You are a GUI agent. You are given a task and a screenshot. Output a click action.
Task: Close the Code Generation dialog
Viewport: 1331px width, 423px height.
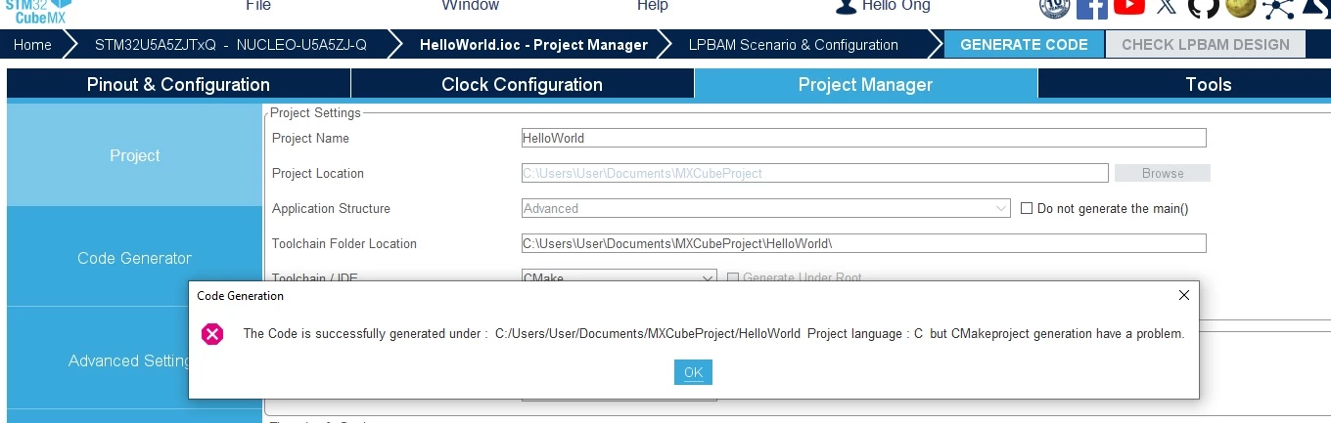tap(1183, 295)
